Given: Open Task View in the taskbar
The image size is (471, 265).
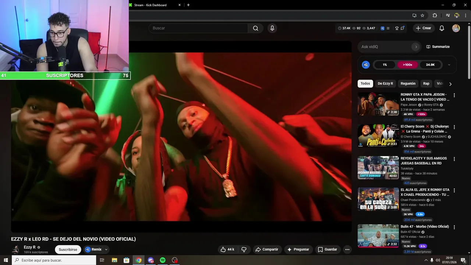Looking at the screenshot, I should click(102, 260).
